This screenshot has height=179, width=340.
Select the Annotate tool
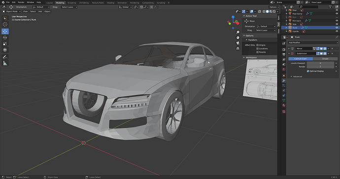(x=5, y=57)
